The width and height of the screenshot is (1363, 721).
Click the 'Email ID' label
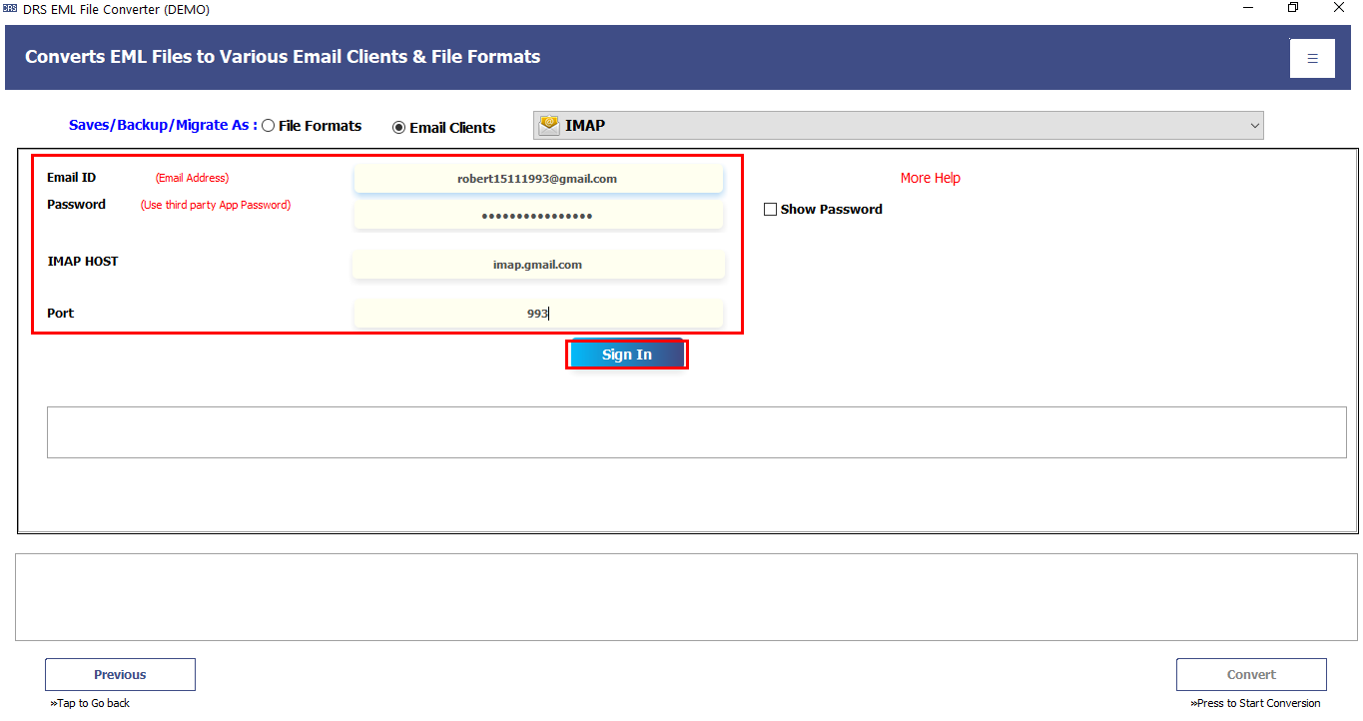click(x=72, y=178)
